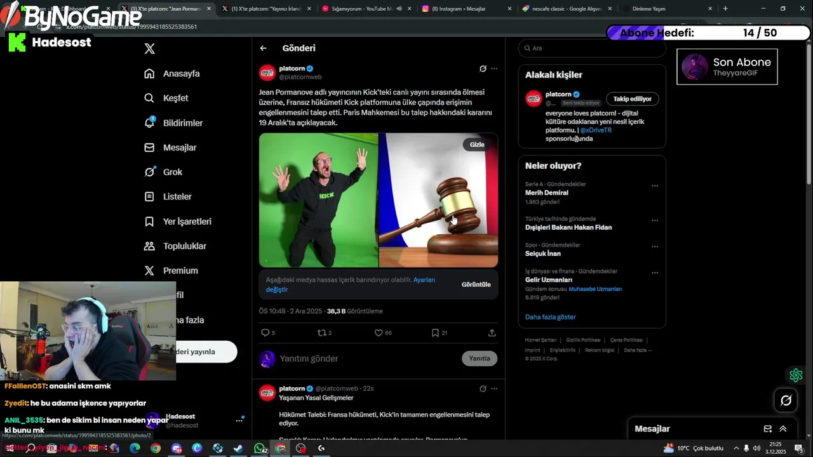The width and height of the screenshot is (813, 457).
Task: Open Listeler from the sidebar
Action: pos(168,197)
